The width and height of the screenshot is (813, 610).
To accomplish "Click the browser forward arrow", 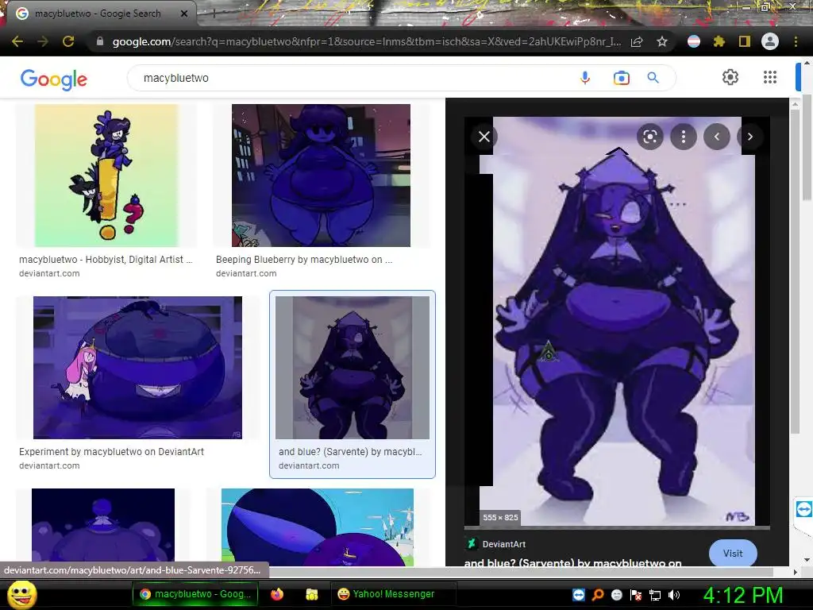I will [43, 41].
